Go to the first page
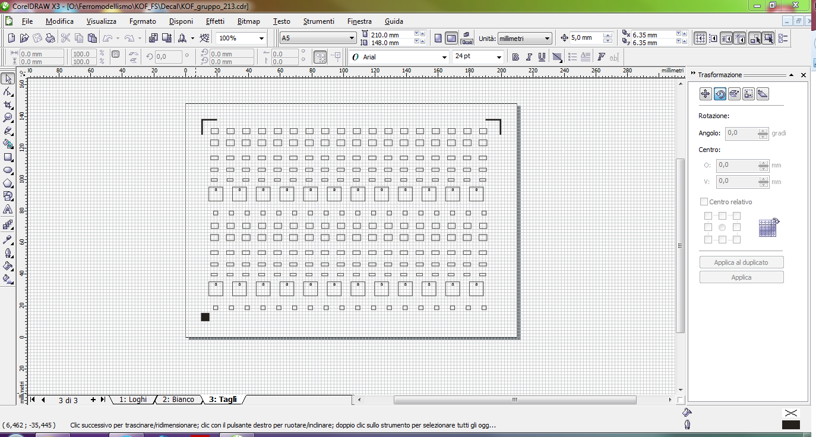This screenshot has height=437, width=816. (x=33, y=400)
